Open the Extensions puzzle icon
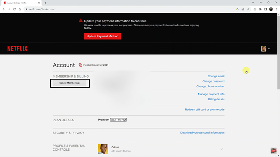280x157 pixels. [260, 9]
